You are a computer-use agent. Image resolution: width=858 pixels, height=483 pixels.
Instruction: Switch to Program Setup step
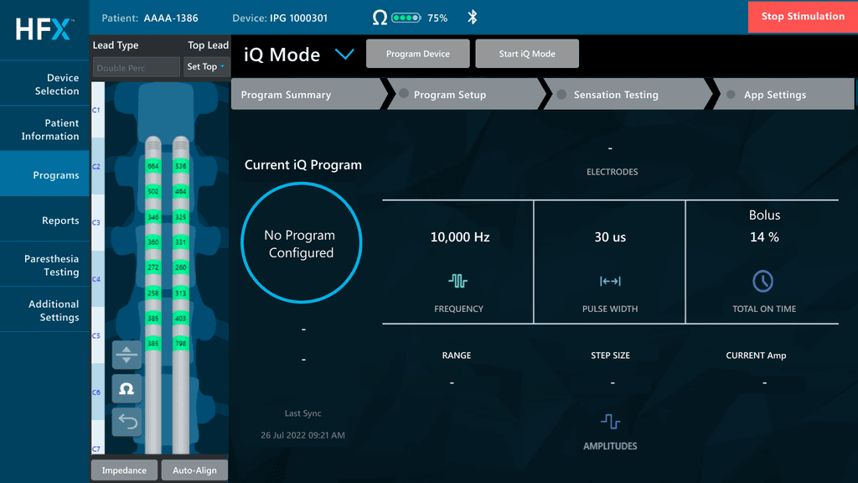tap(465, 94)
